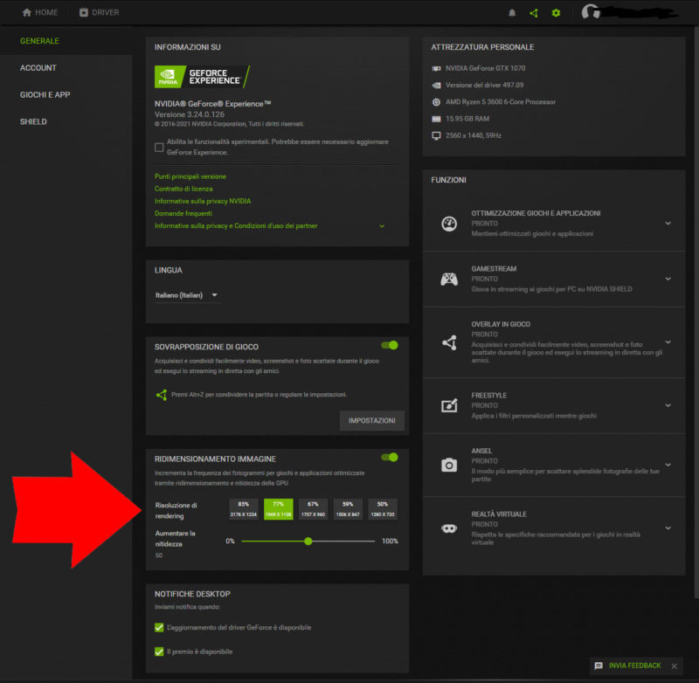Viewport: 699px width, 683px height.
Task: Select the ANSEL camera icon
Action: pos(448,465)
